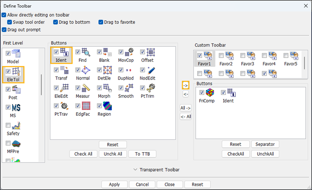Click the Apply button
The image size is (312, 190).
(114, 184)
